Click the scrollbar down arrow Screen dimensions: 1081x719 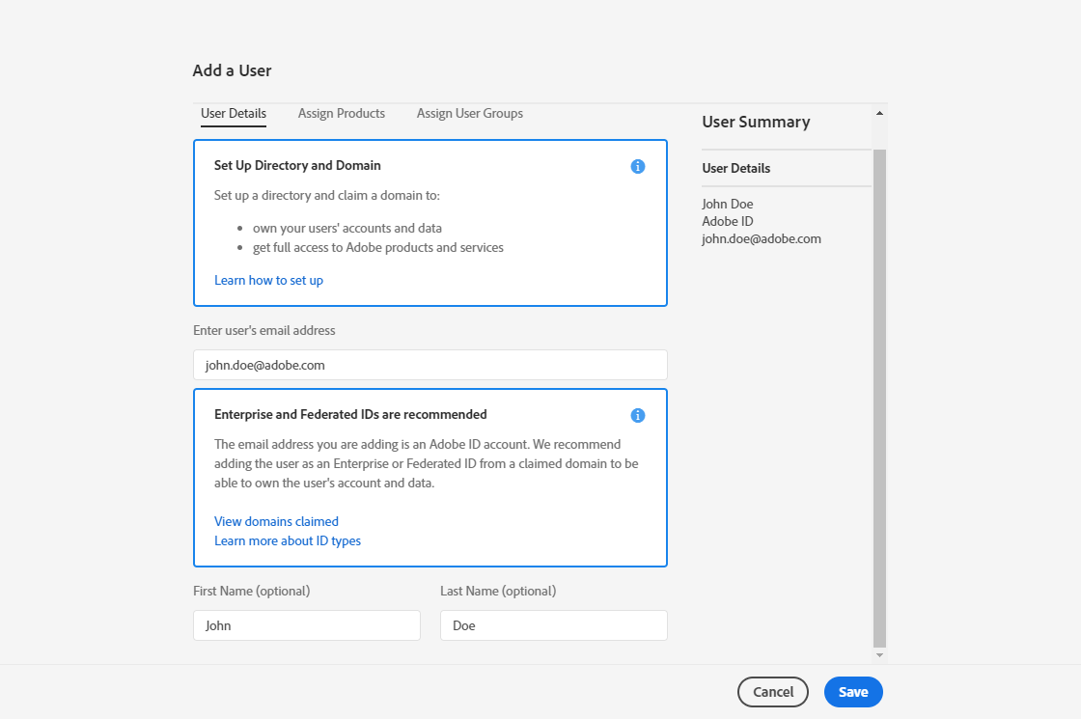[x=879, y=655]
